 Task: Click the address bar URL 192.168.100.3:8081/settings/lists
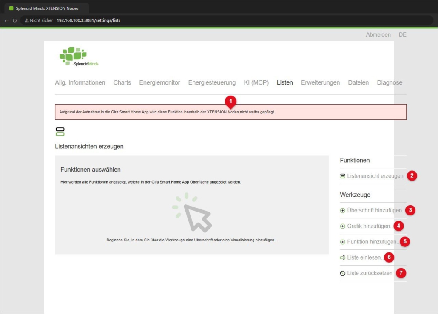[88, 20]
